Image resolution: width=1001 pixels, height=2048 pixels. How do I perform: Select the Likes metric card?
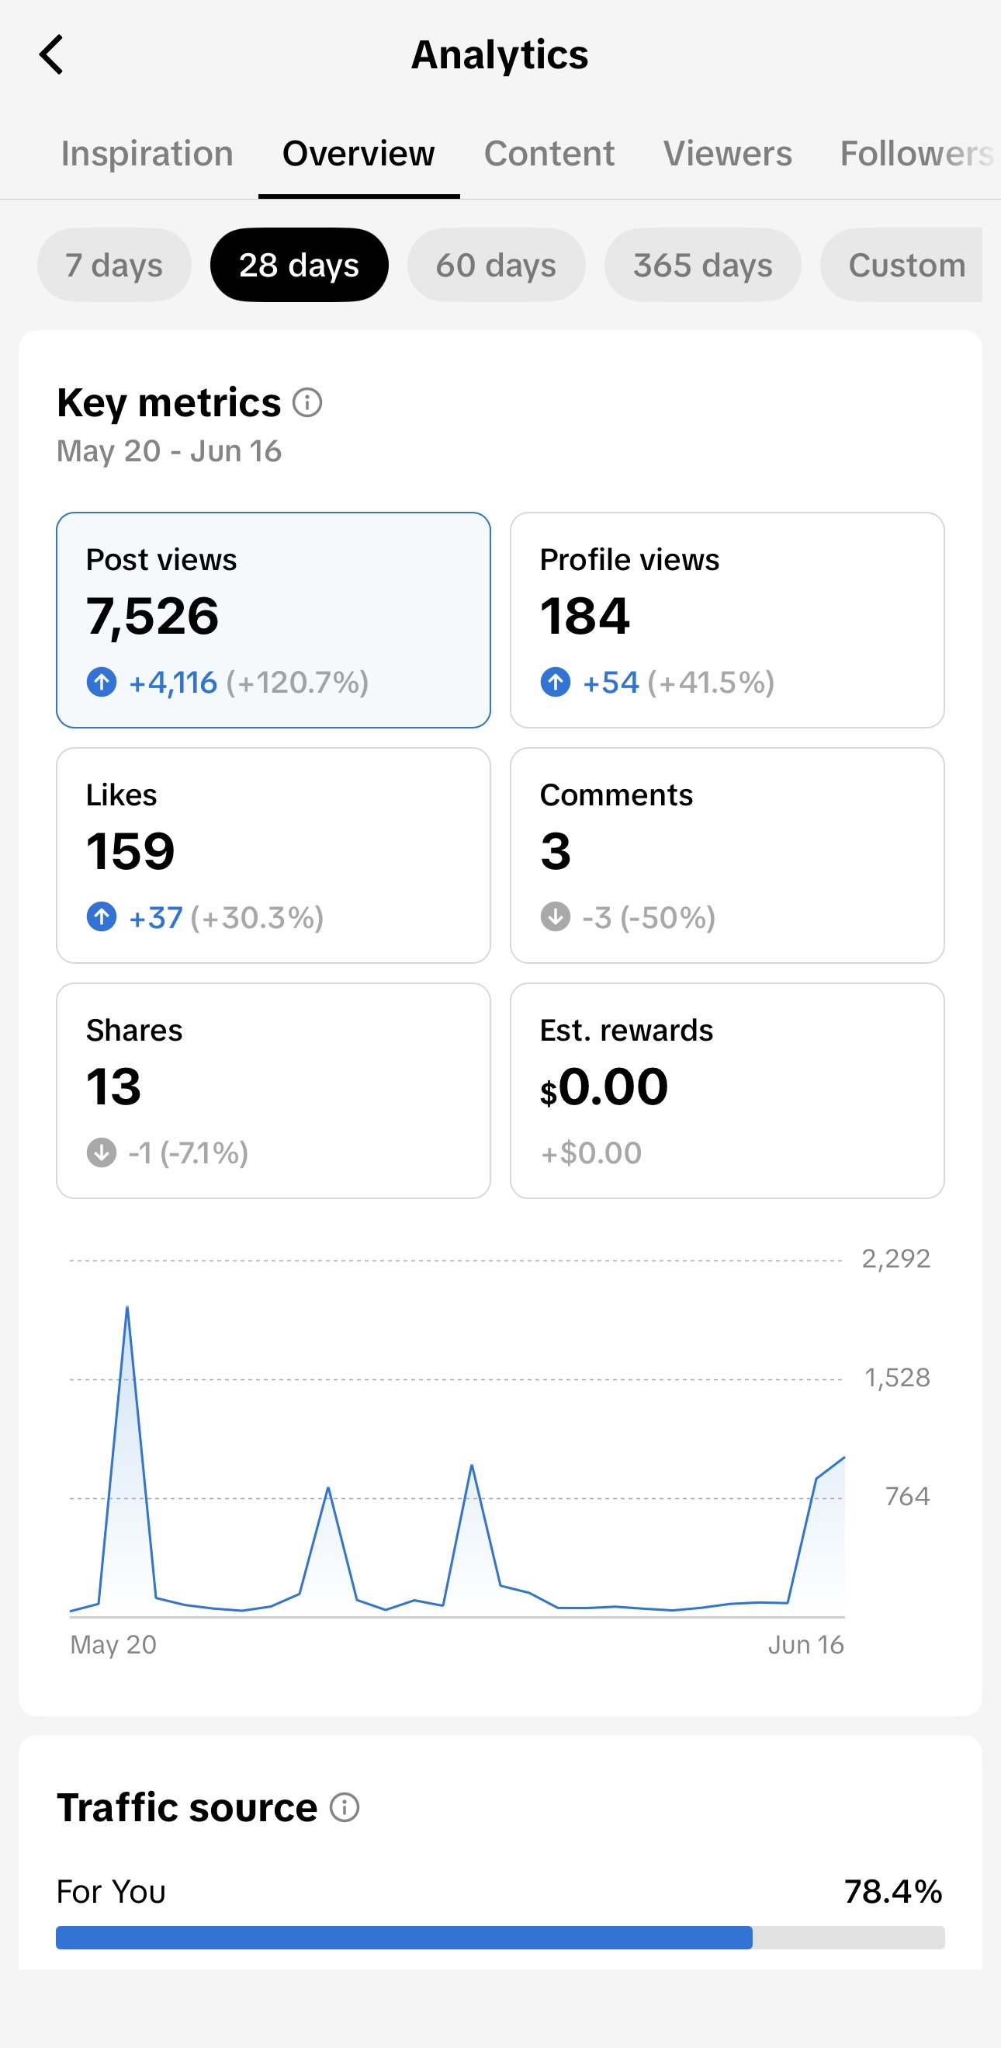point(273,855)
